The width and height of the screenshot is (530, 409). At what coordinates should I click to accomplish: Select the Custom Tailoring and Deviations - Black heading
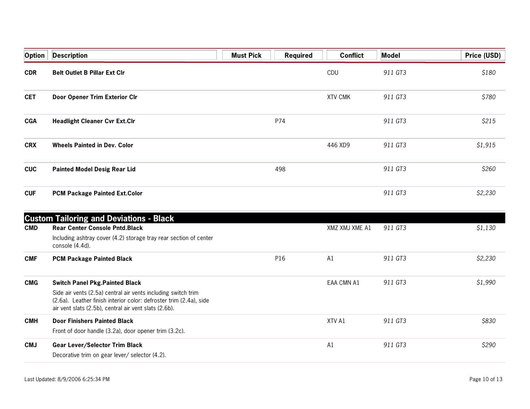[99, 218]
